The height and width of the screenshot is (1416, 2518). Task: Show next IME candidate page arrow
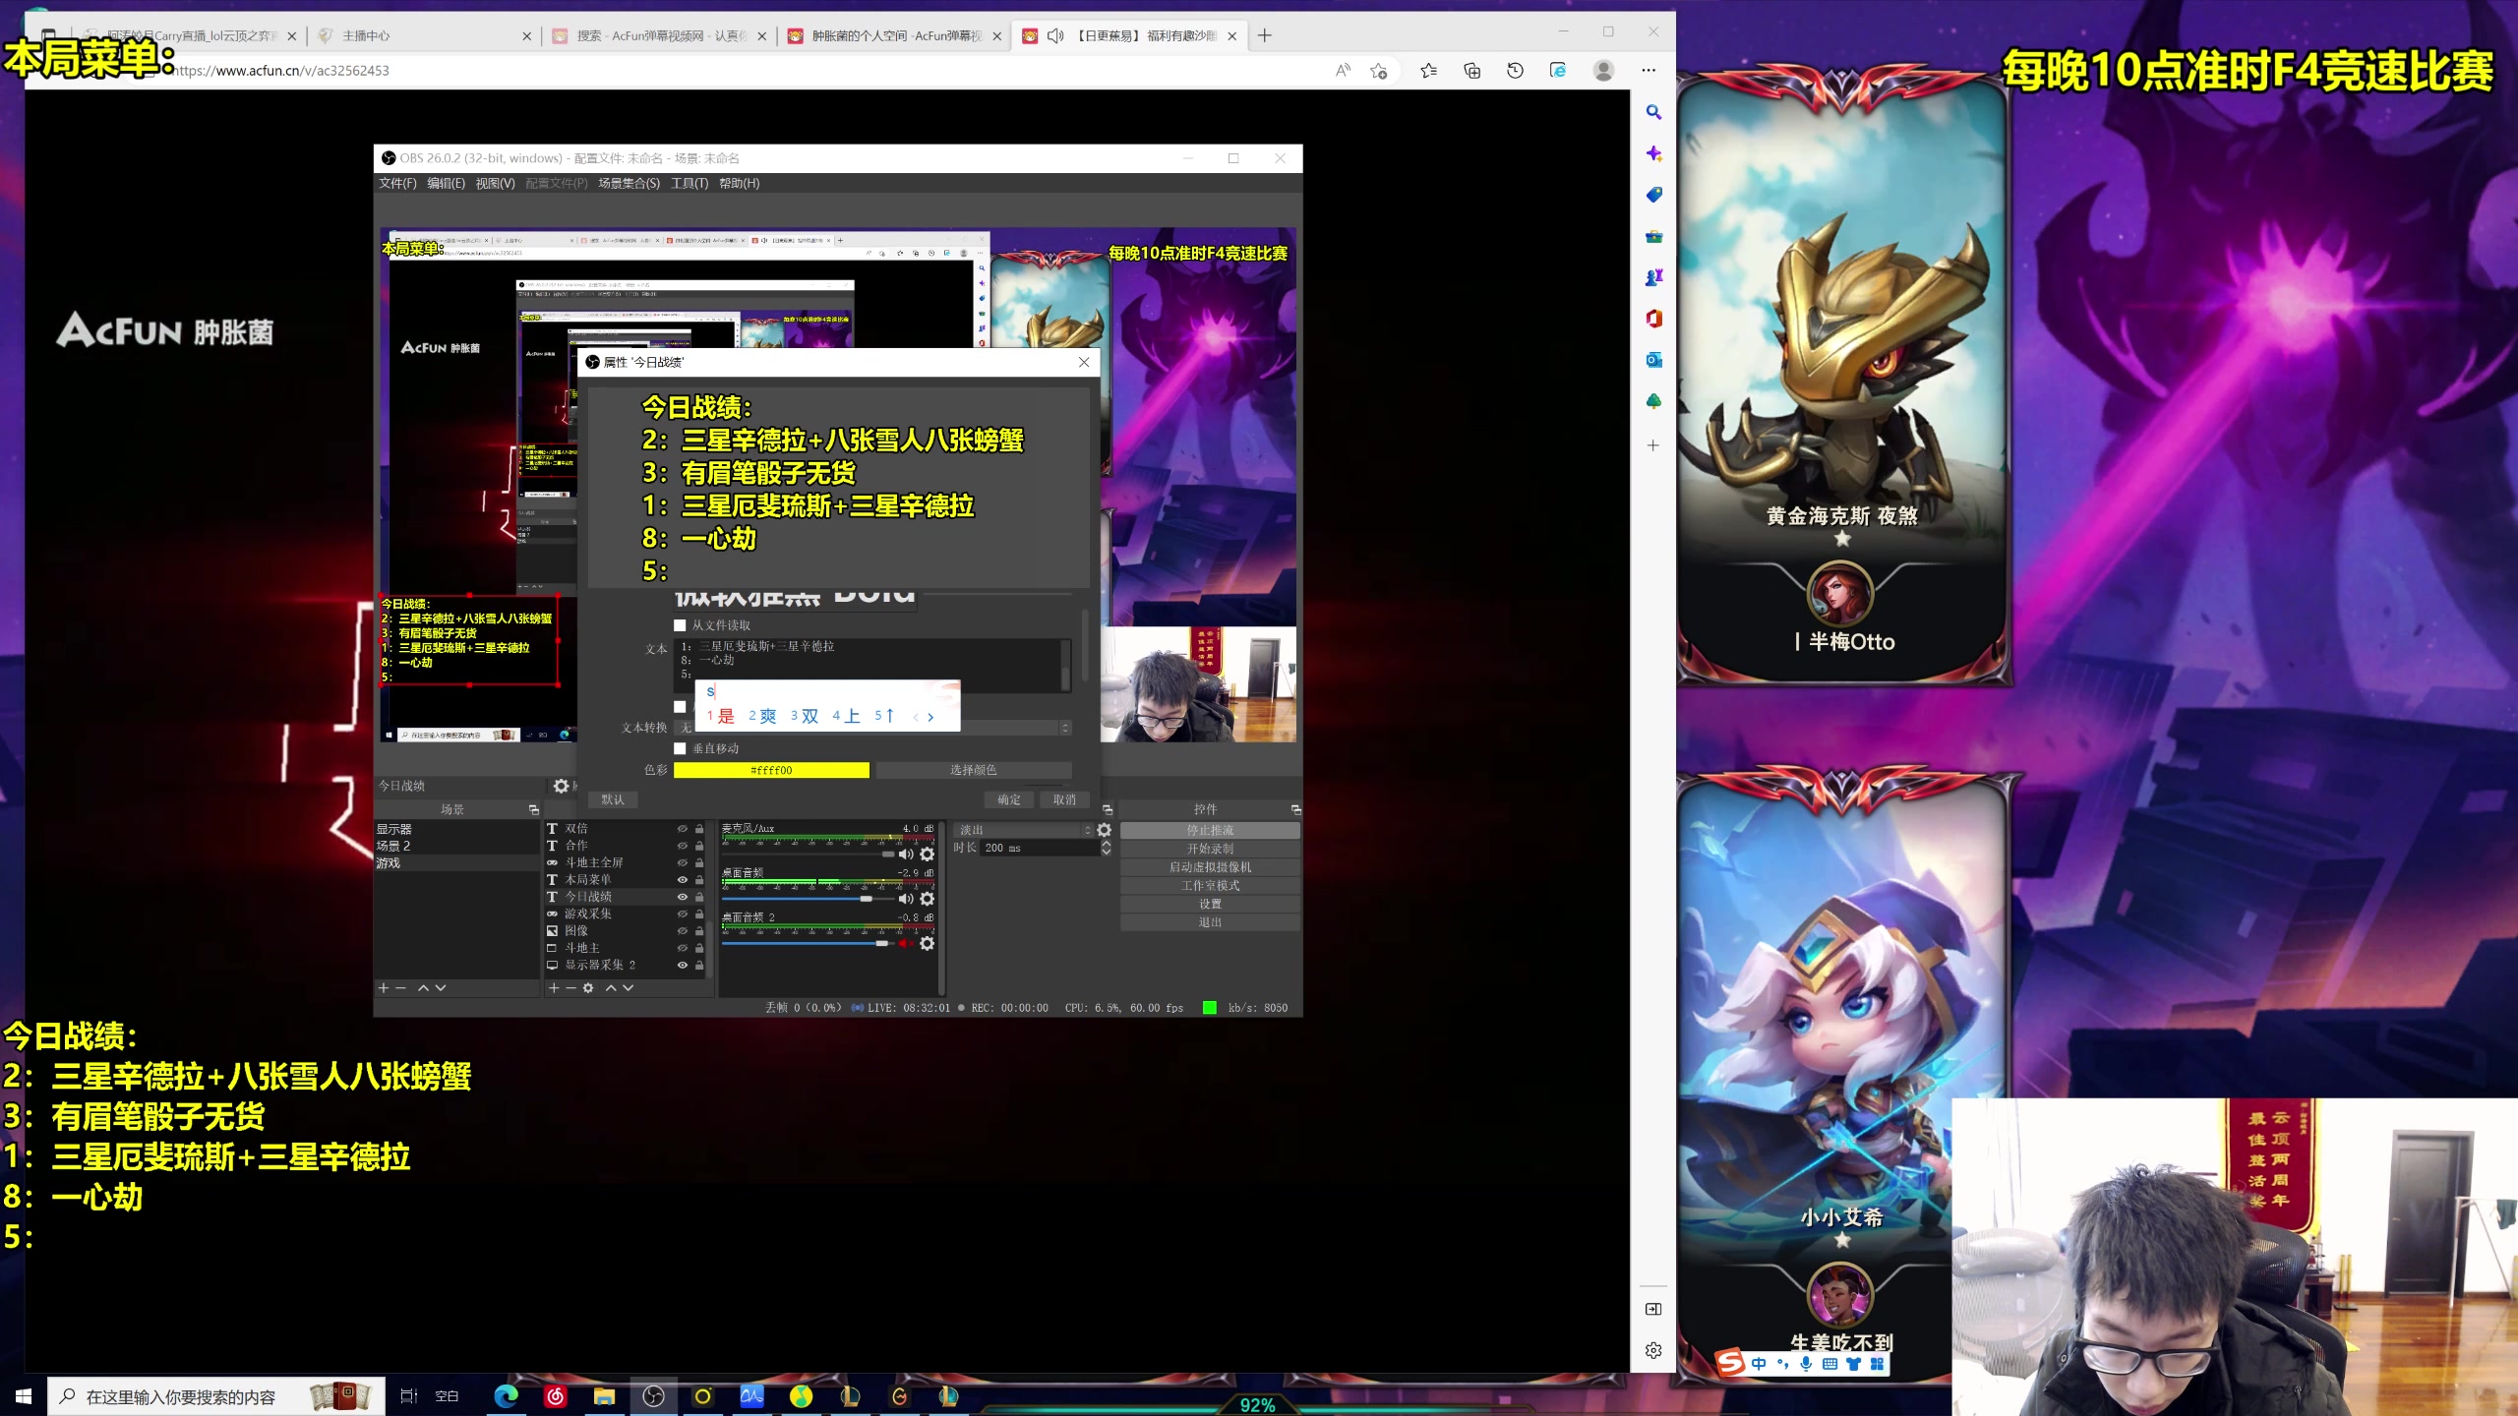click(x=930, y=717)
